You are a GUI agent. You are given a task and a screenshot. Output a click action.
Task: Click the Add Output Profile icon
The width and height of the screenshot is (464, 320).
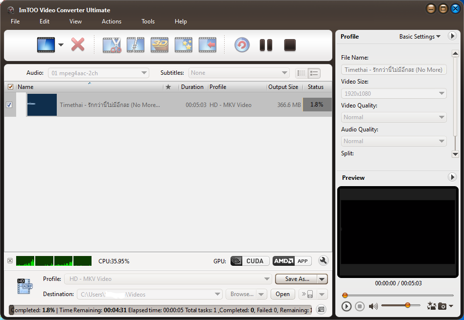(208, 45)
